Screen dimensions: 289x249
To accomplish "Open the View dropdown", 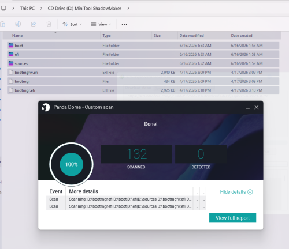I will (x=101, y=24).
